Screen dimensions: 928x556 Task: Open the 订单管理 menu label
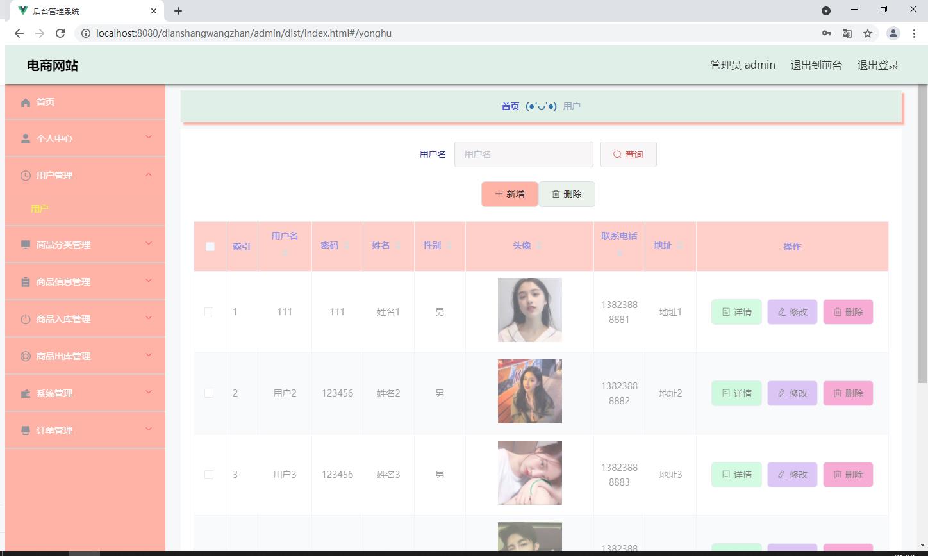(x=54, y=430)
